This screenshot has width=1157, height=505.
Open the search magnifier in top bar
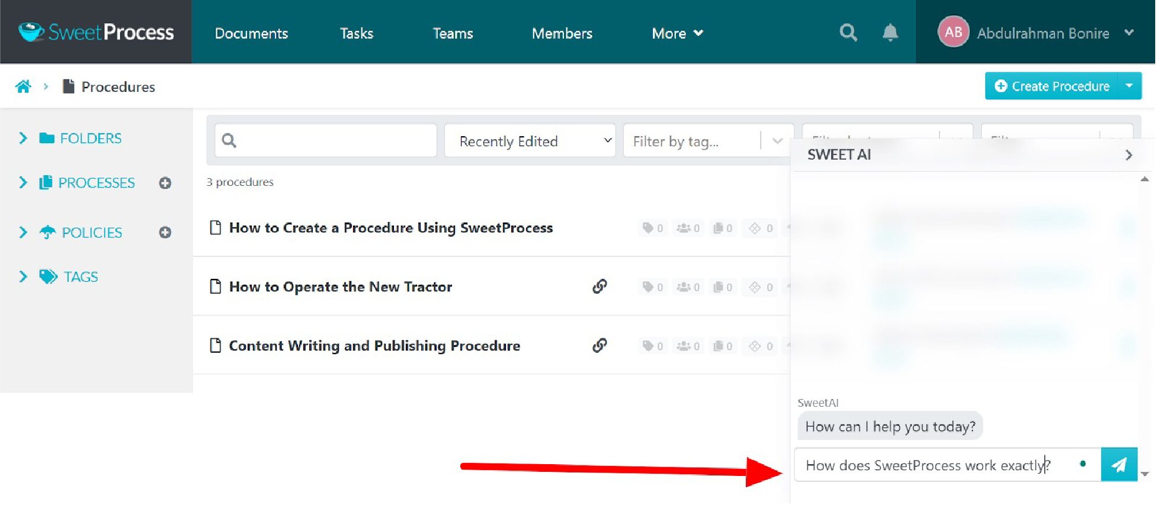pyautogui.click(x=848, y=33)
